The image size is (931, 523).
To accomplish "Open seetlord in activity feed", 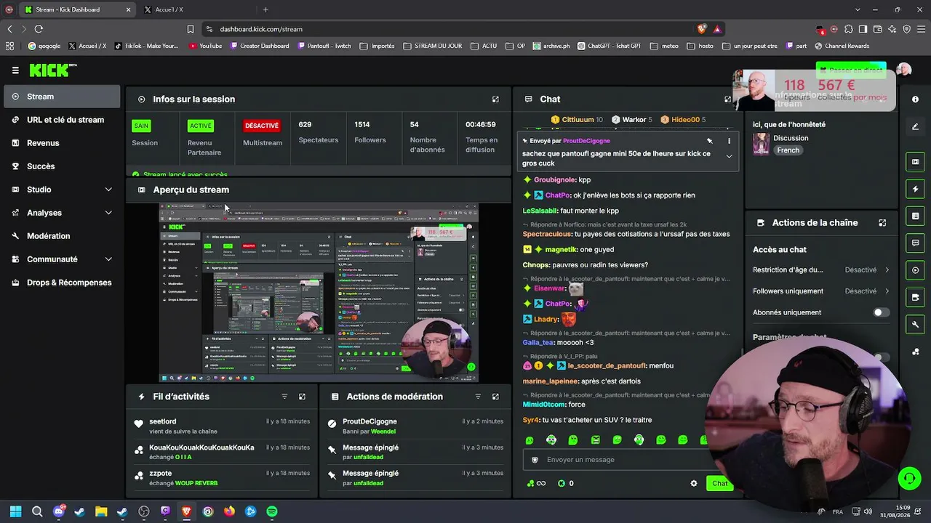I will pos(163,421).
